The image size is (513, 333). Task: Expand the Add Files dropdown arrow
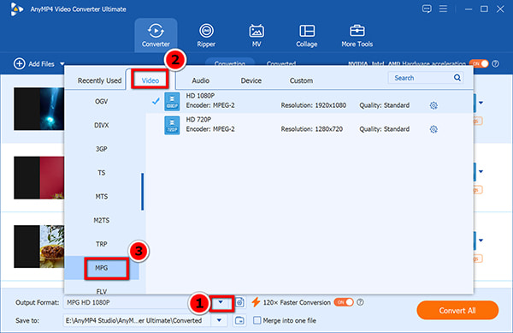[x=62, y=64]
